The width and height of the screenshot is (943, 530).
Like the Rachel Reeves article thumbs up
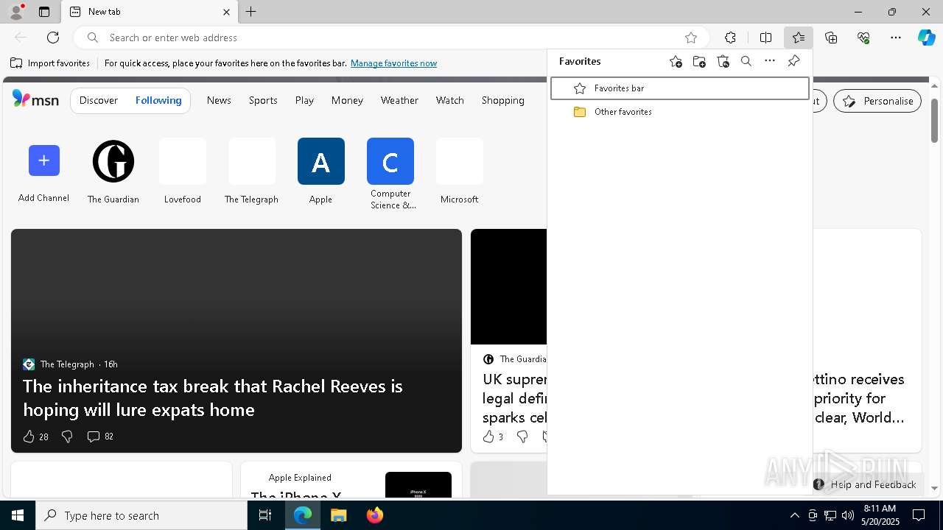tap(29, 437)
